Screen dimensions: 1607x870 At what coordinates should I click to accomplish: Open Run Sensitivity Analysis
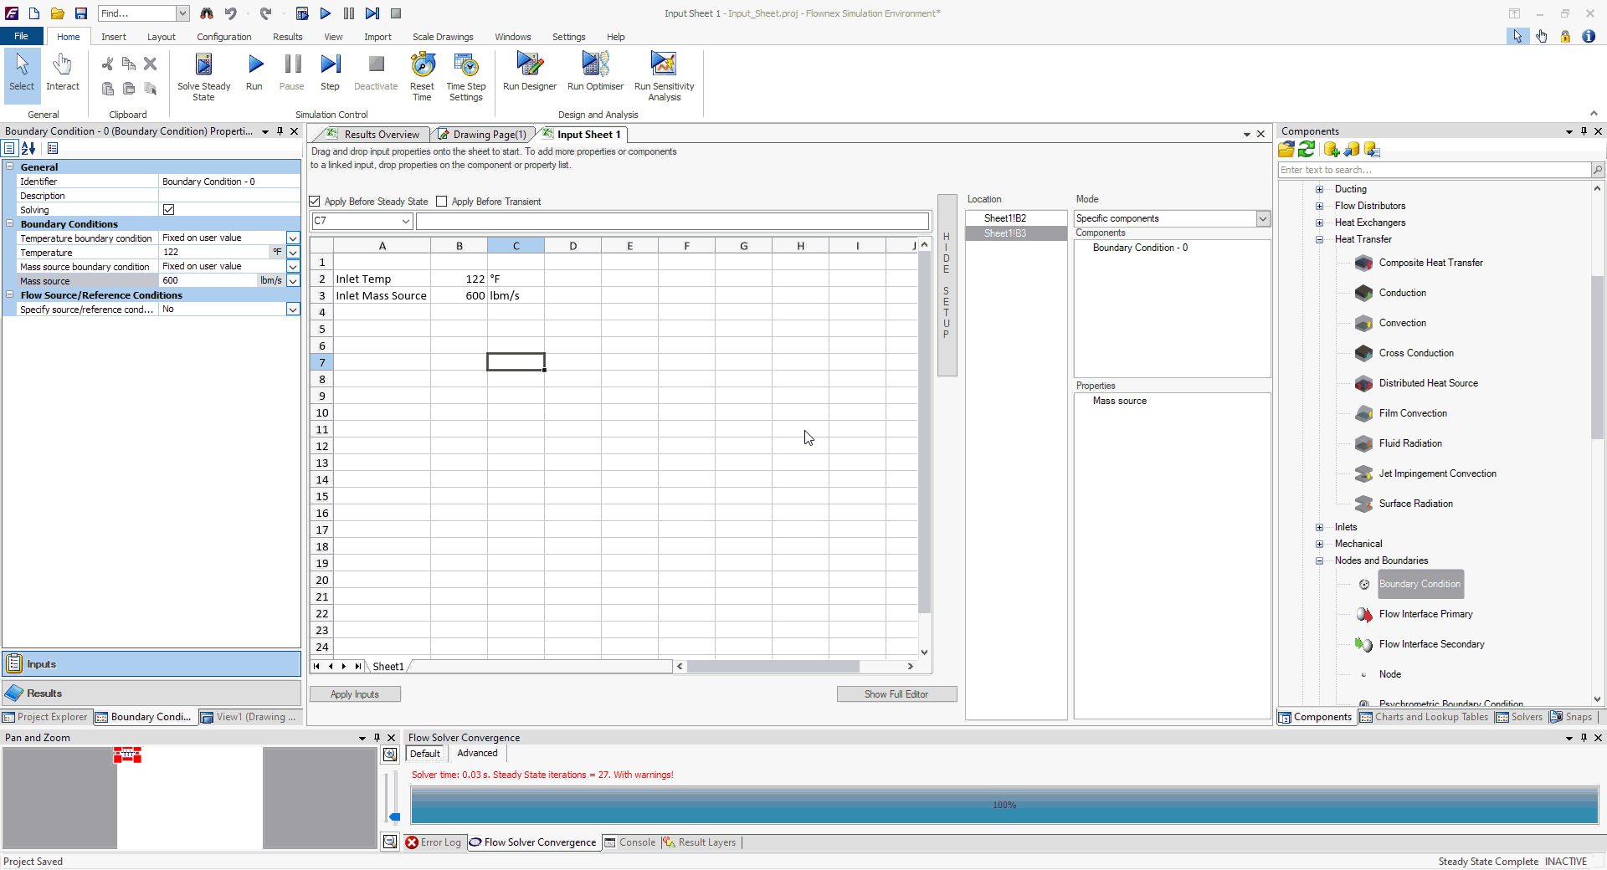[664, 65]
